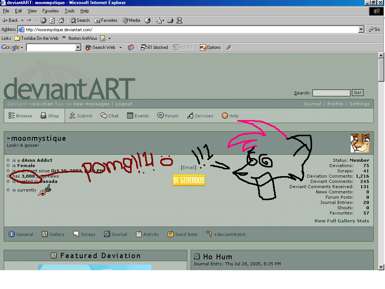The image size is (385, 289).
Task: Open the Help menu in menu bar
Action: click(85, 11)
